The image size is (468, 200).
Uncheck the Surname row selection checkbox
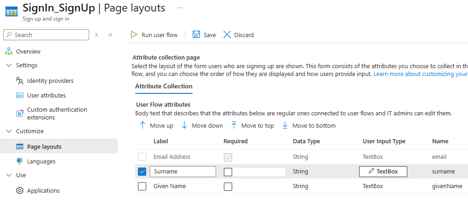[142, 172]
